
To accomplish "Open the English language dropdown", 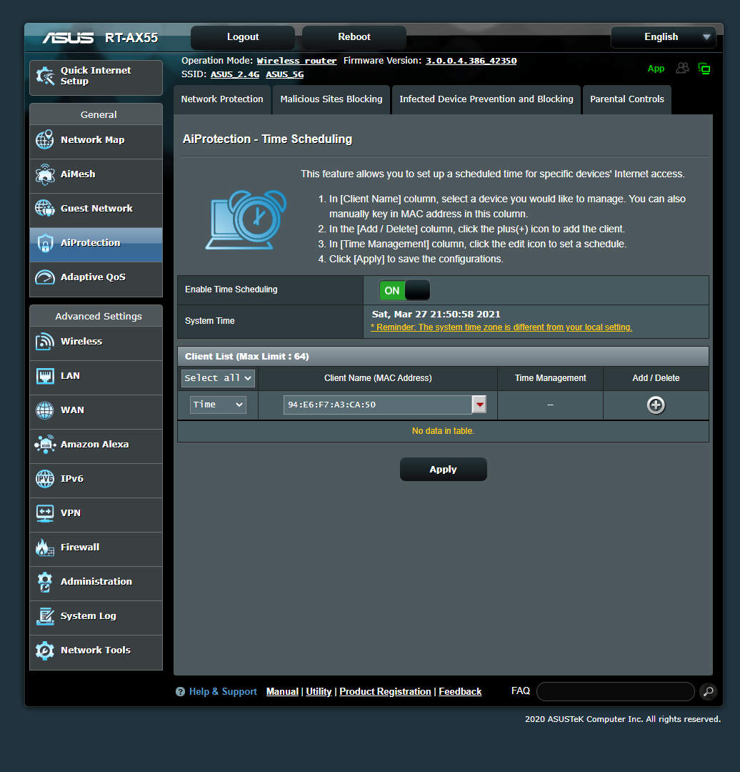I will tap(664, 37).
